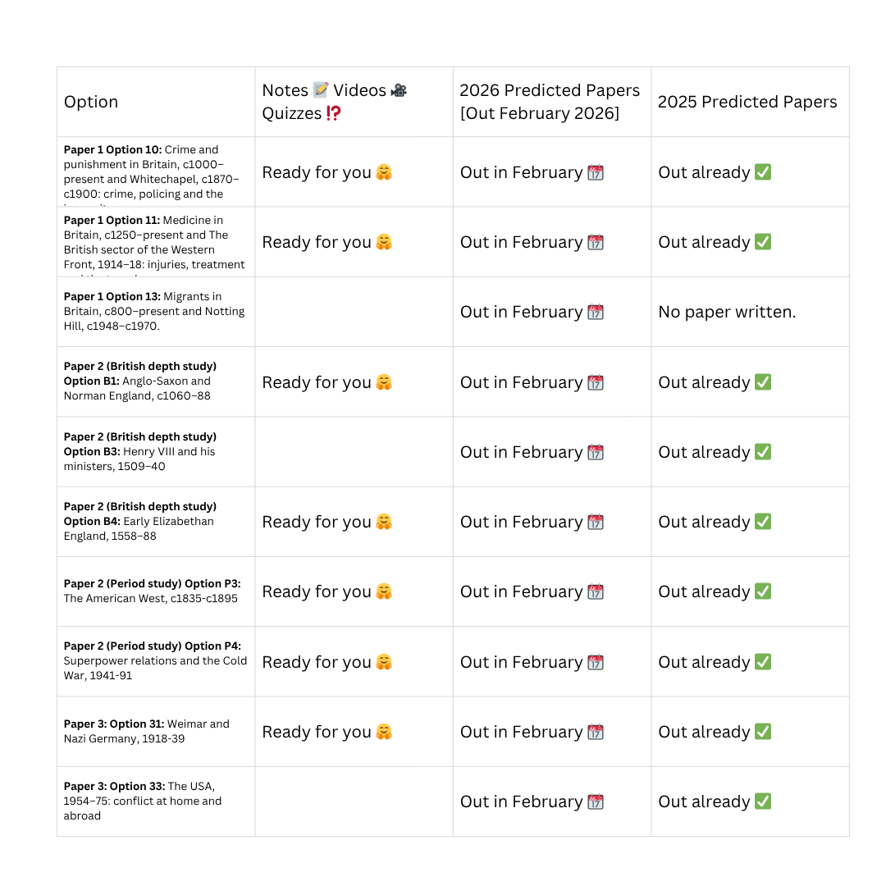The height and width of the screenshot is (886, 886).
Task: Select Paper 1 Option 13 Migrants cell
Action: 154,312
